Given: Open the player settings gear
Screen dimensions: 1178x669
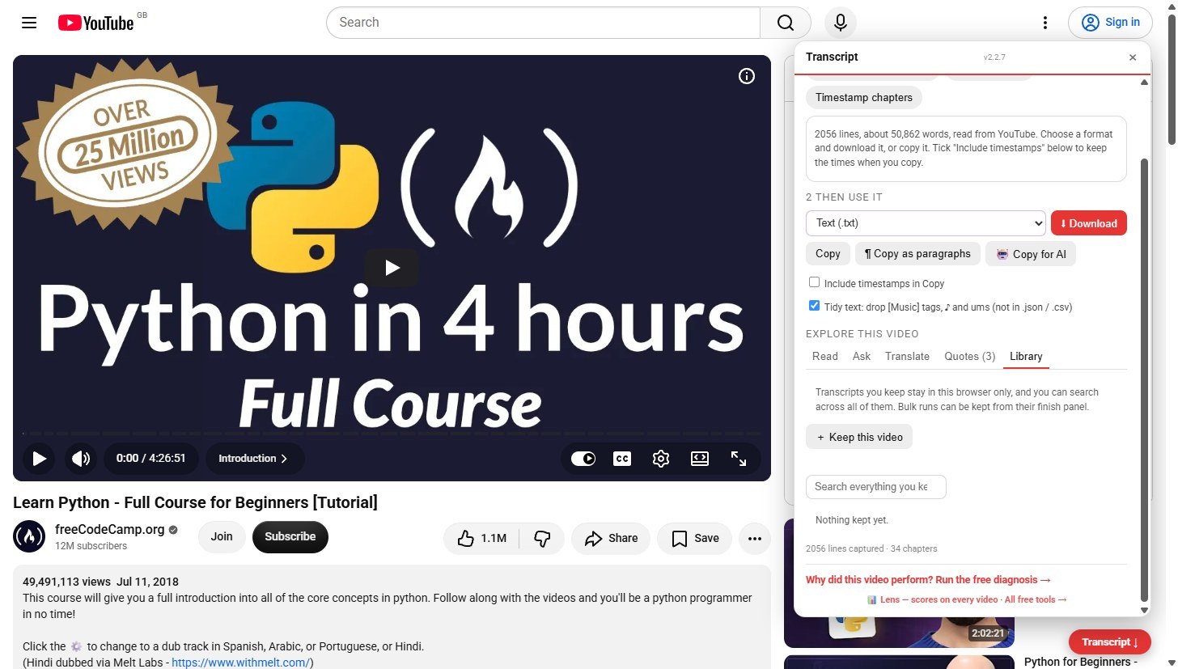Looking at the screenshot, I should 661,459.
